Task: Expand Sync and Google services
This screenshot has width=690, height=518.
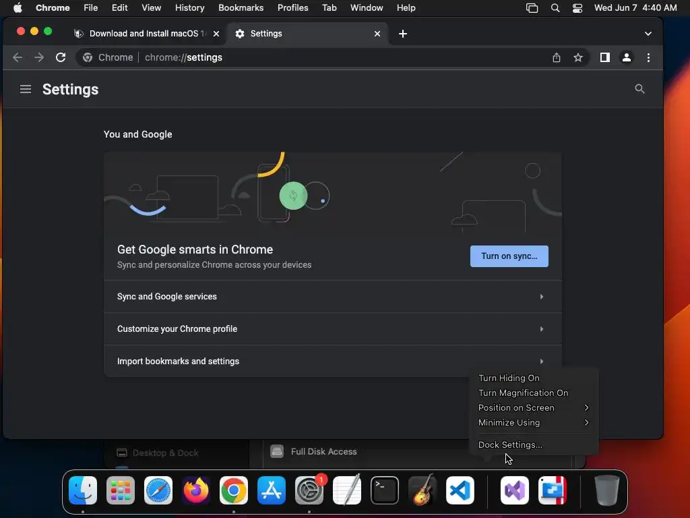Action: [333, 297]
